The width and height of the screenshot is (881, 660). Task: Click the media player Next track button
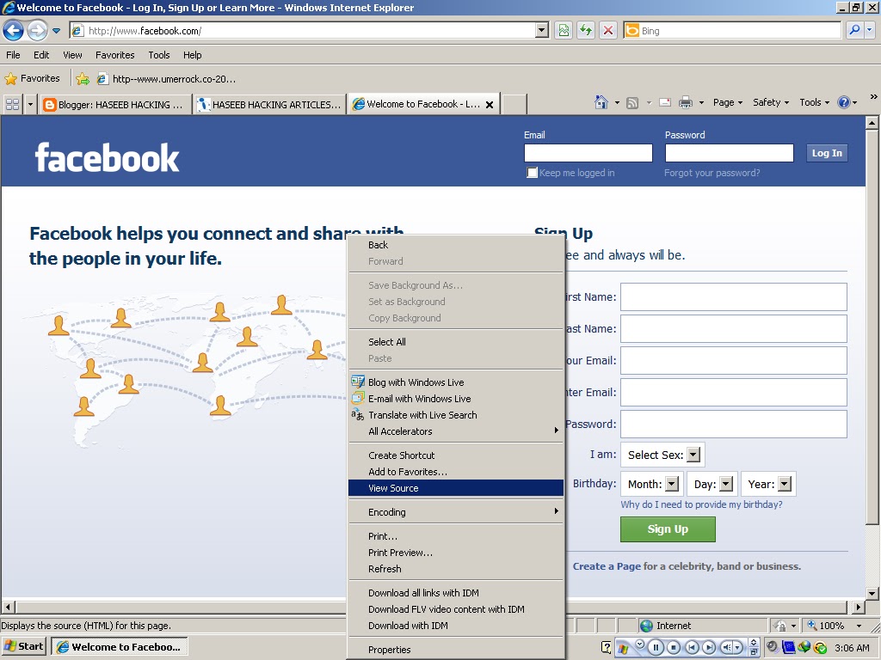[709, 647]
